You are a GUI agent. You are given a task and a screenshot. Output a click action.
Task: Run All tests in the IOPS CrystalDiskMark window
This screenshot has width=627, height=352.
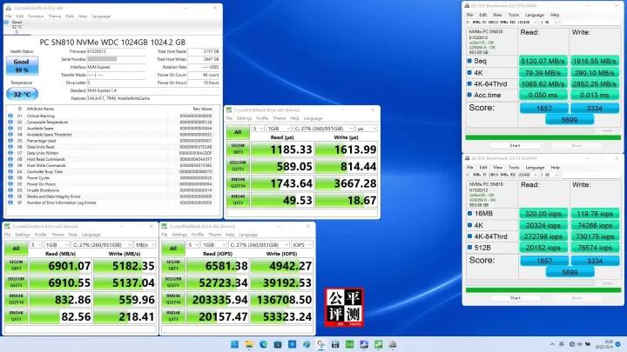pyautogui.click(x=175, y=248)
